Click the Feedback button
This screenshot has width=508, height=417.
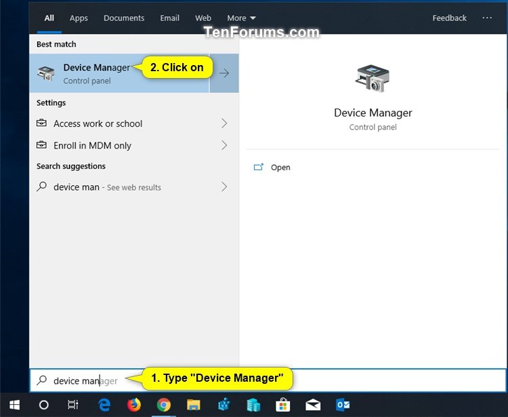point(449,18)
